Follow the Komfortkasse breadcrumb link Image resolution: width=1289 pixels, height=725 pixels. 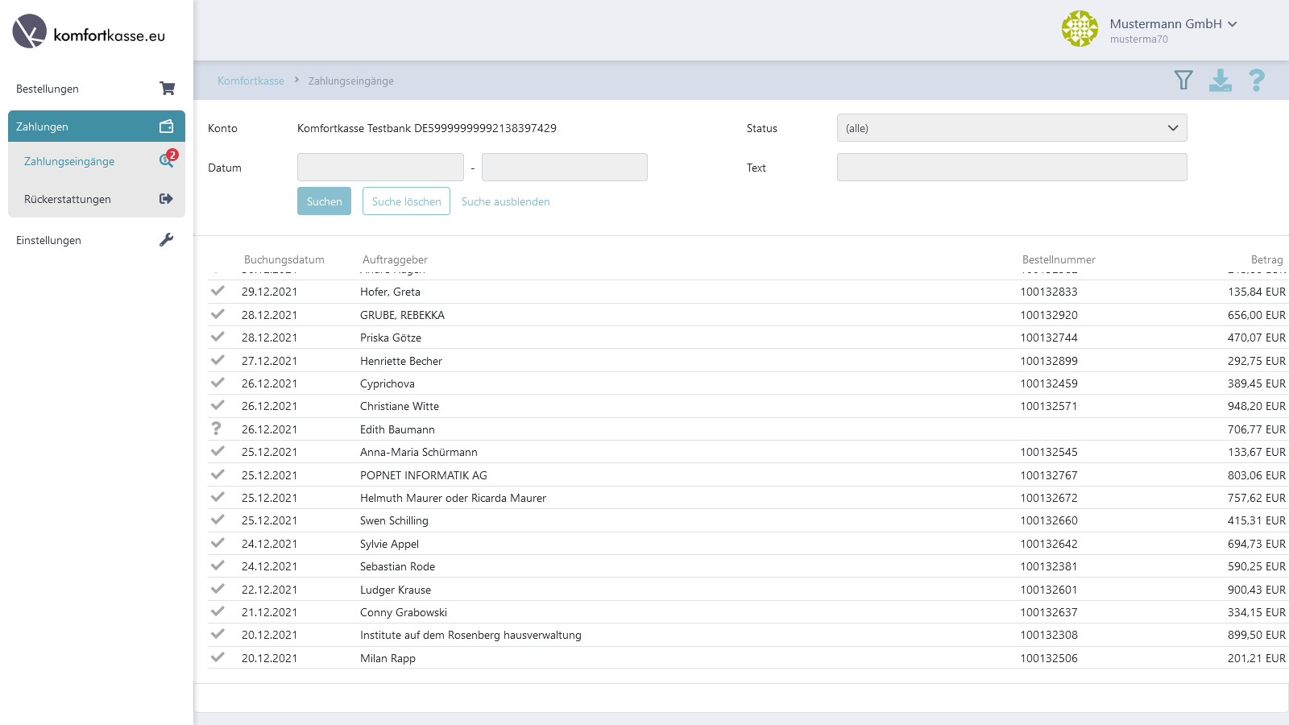[251, 81]
